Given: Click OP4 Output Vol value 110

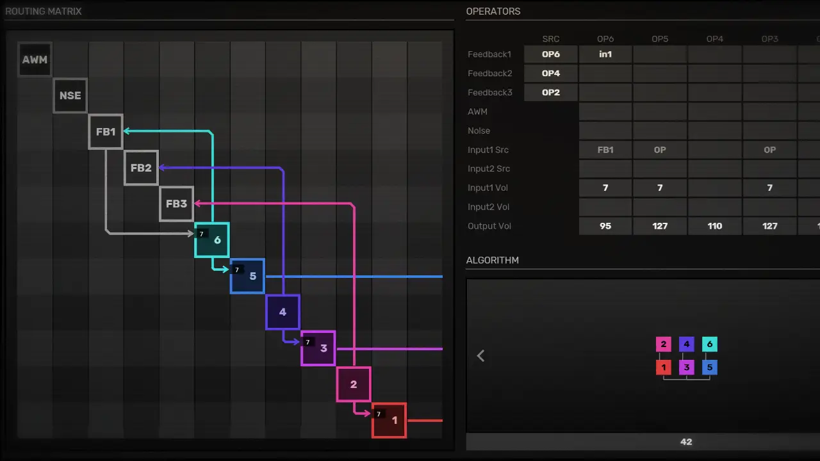Looking at the screenshot, I should (715, 226).
